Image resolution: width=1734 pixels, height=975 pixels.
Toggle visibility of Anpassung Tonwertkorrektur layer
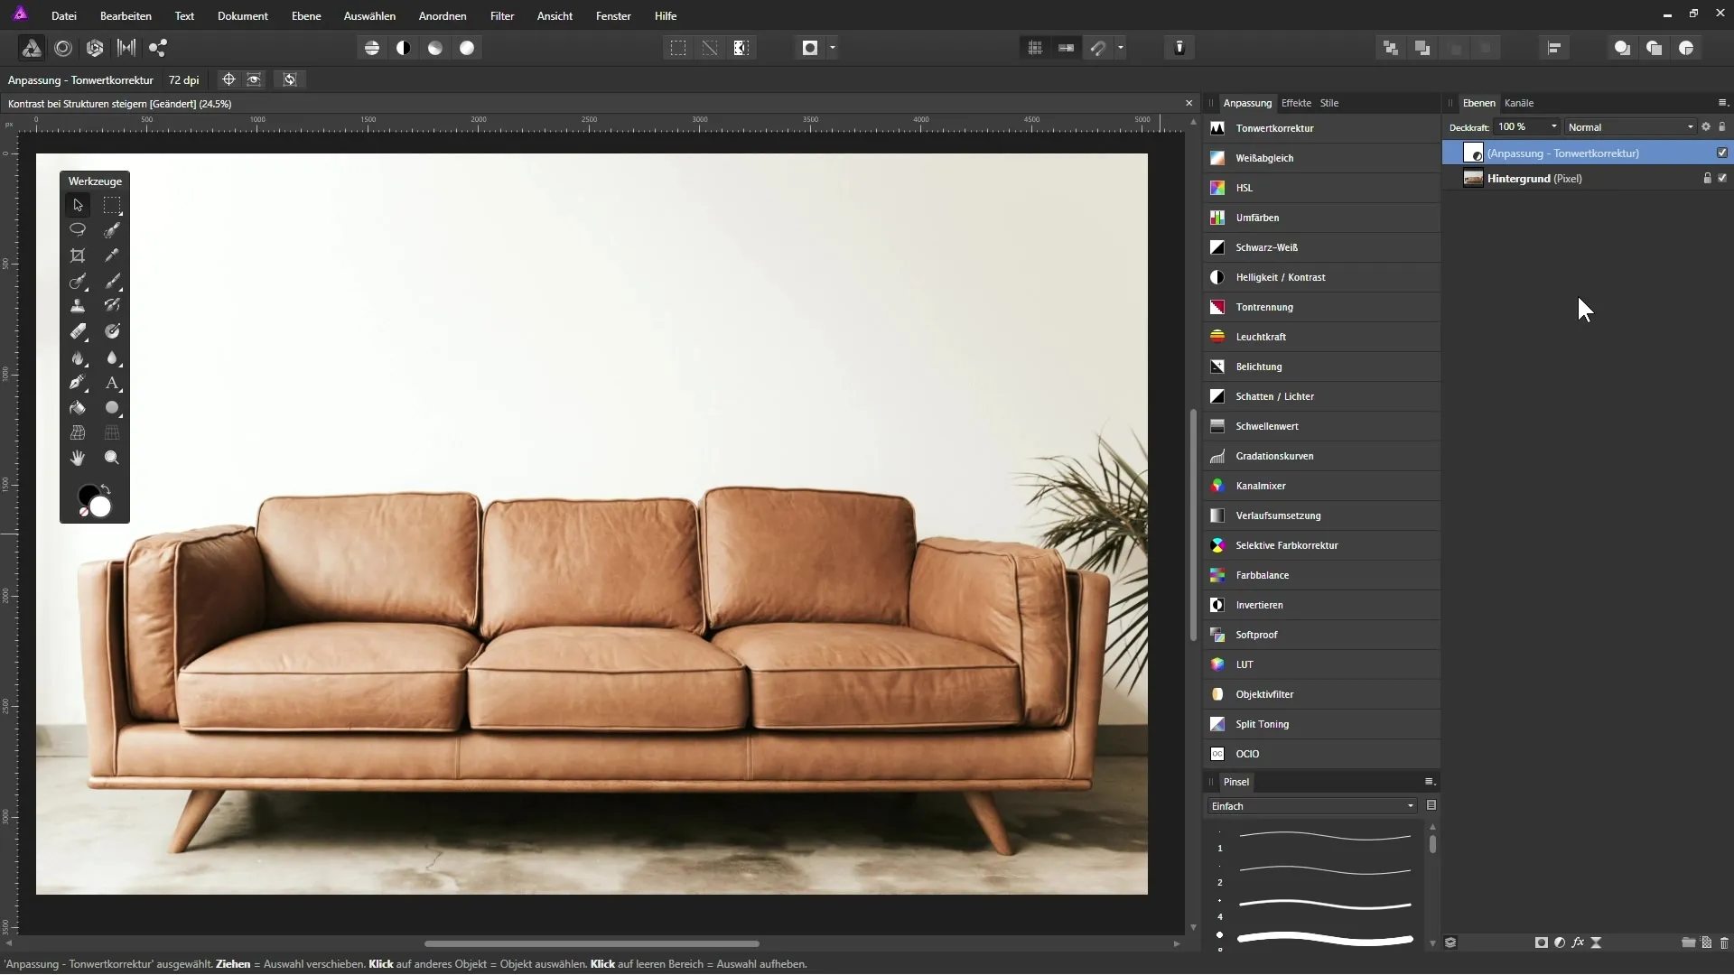pos(1722,153)
